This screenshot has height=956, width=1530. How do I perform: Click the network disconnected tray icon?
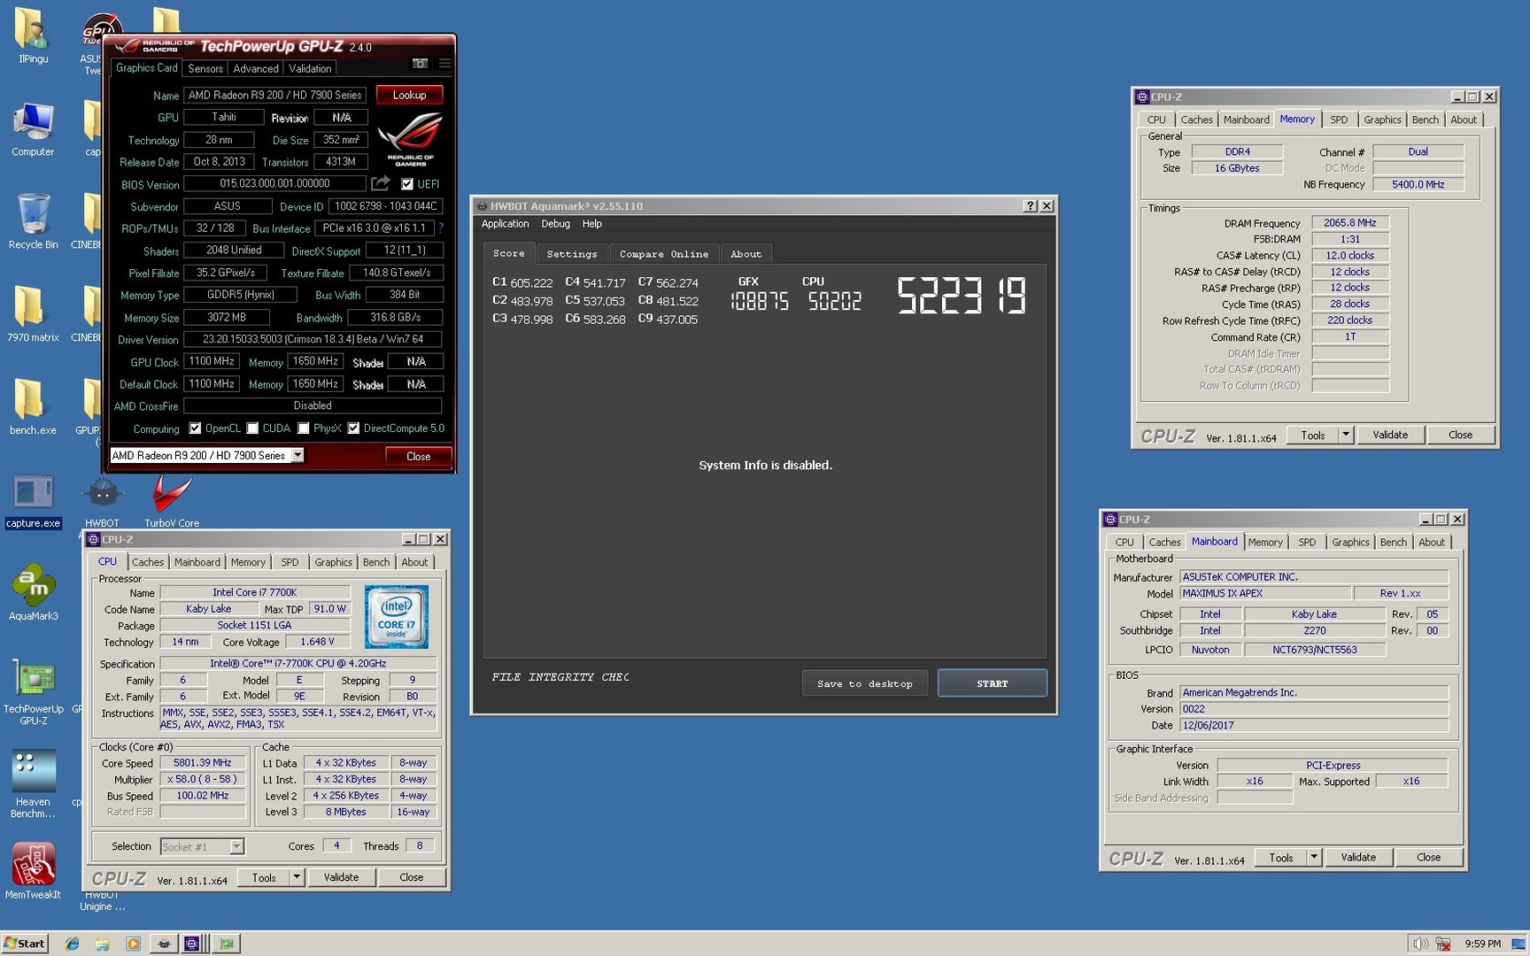[1443, 944]
